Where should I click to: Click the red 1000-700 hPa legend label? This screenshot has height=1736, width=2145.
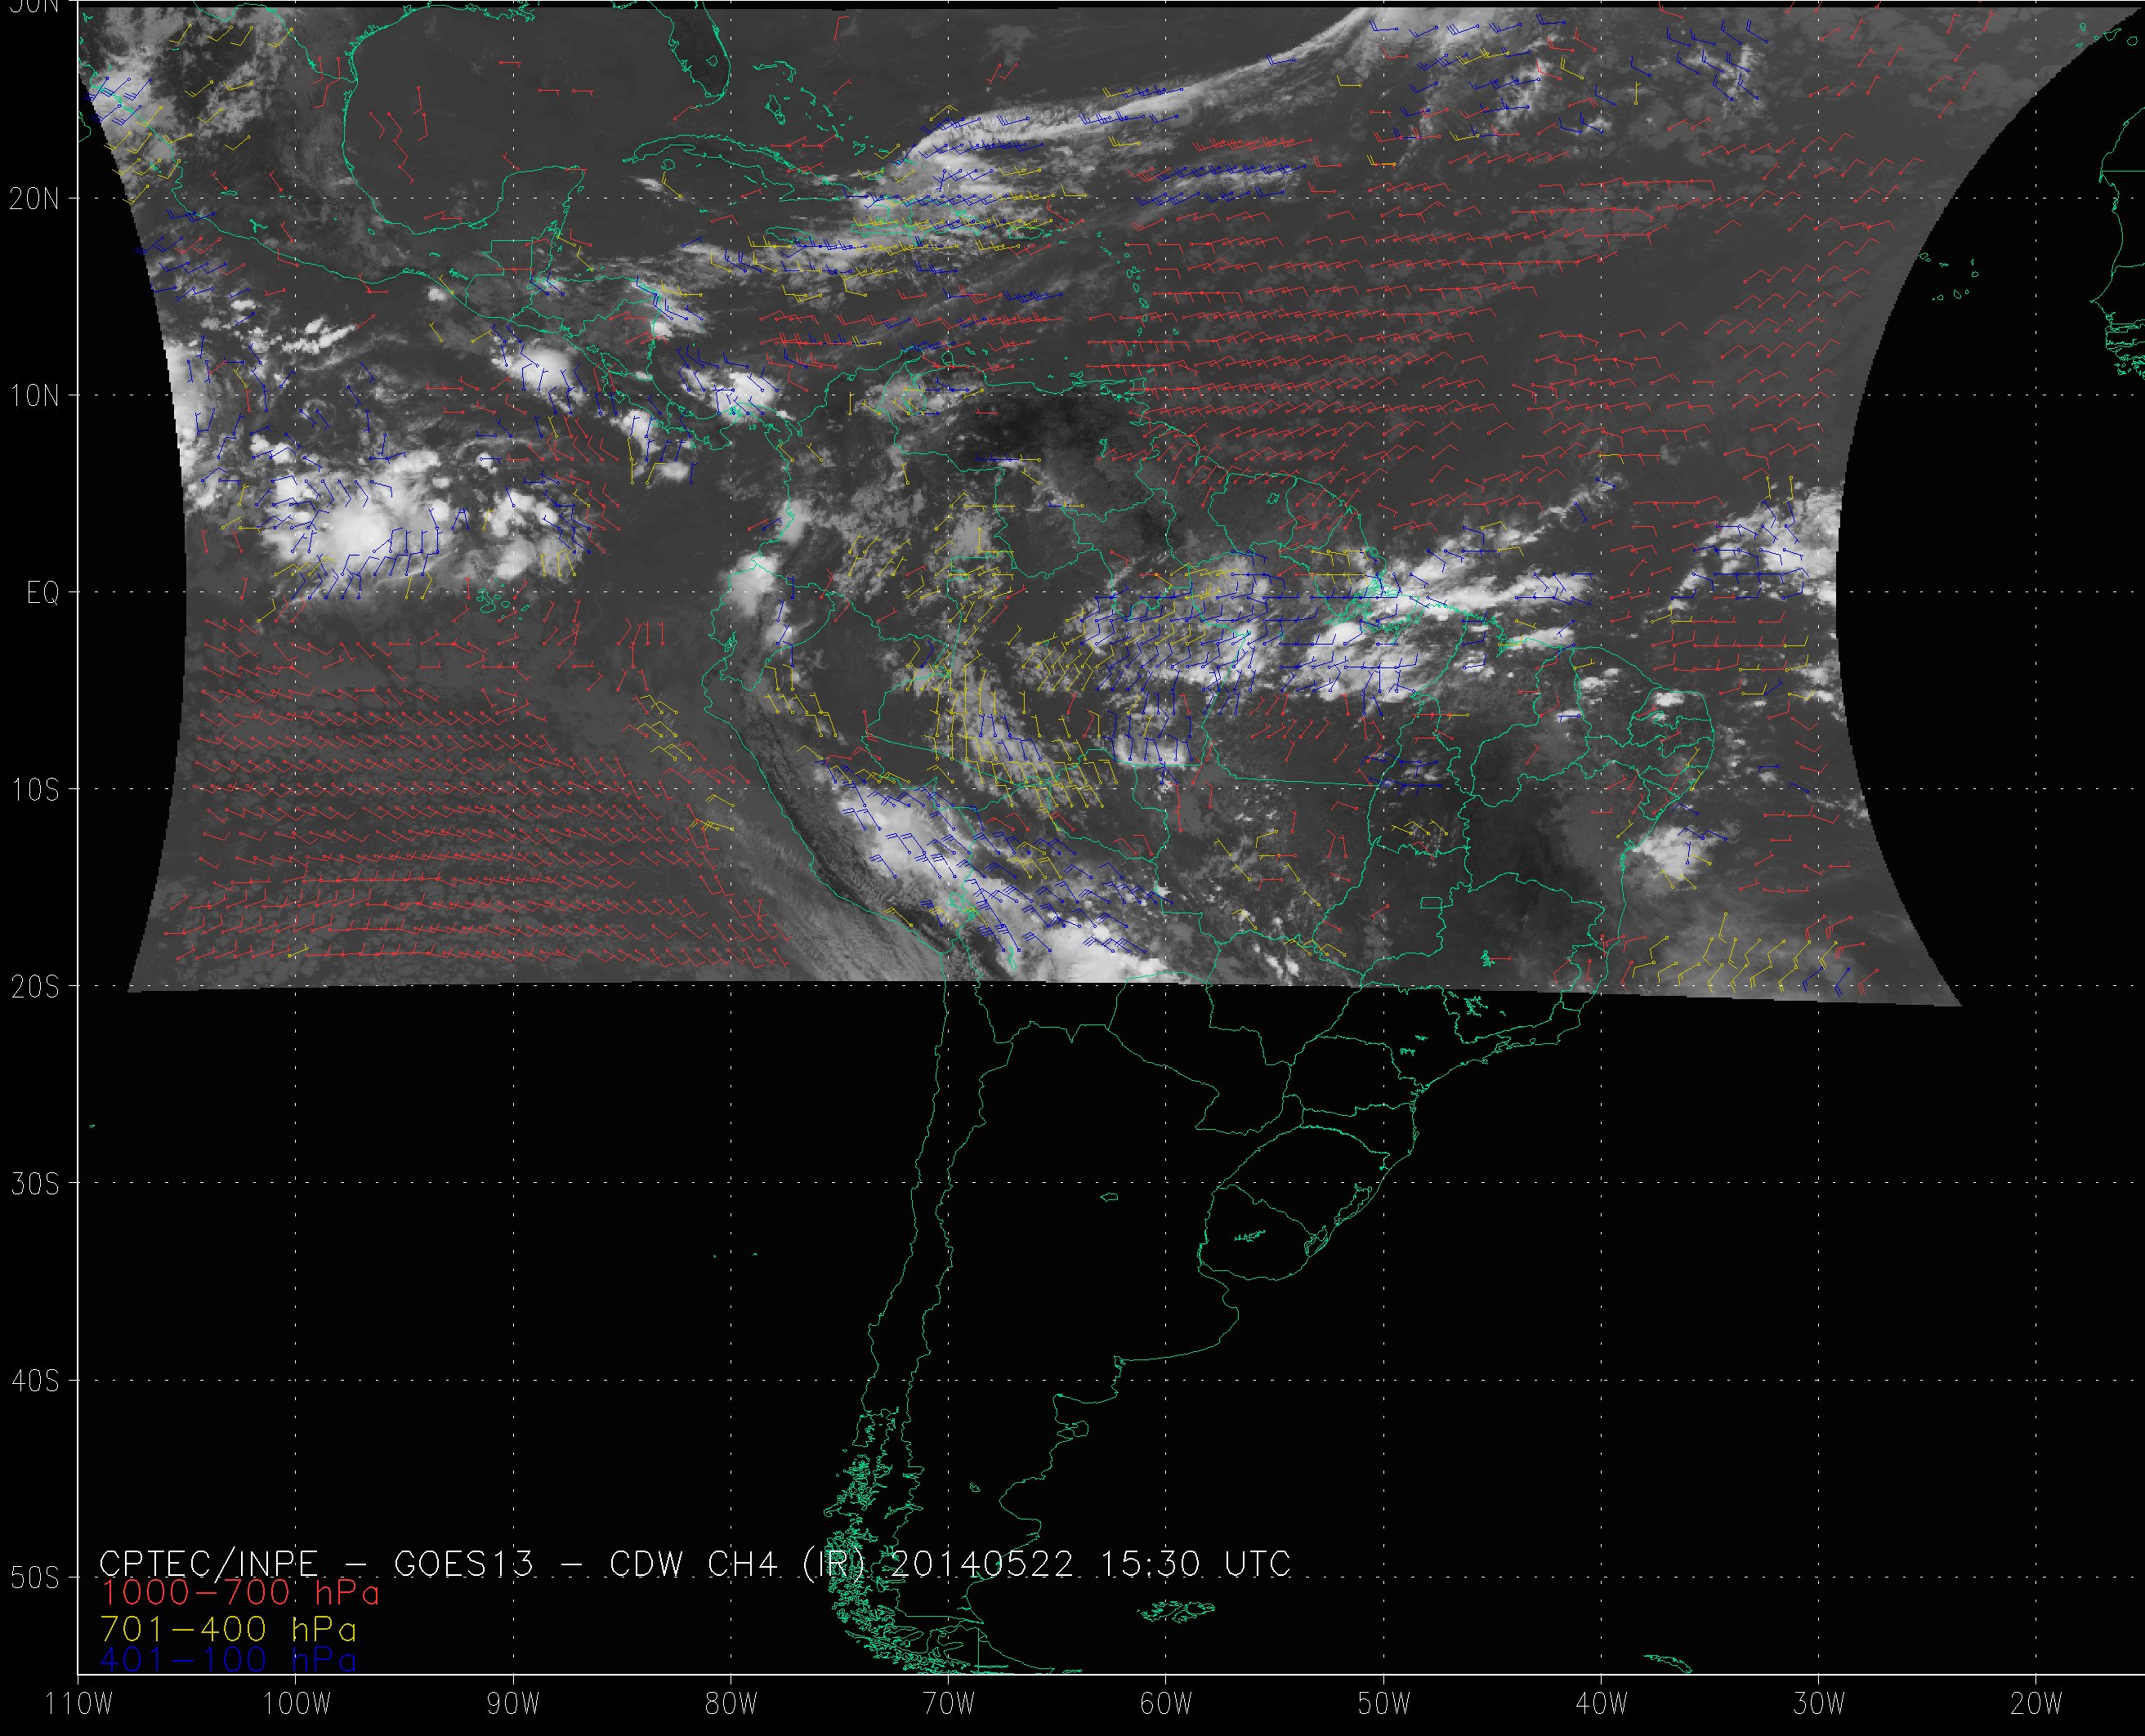240,1593
